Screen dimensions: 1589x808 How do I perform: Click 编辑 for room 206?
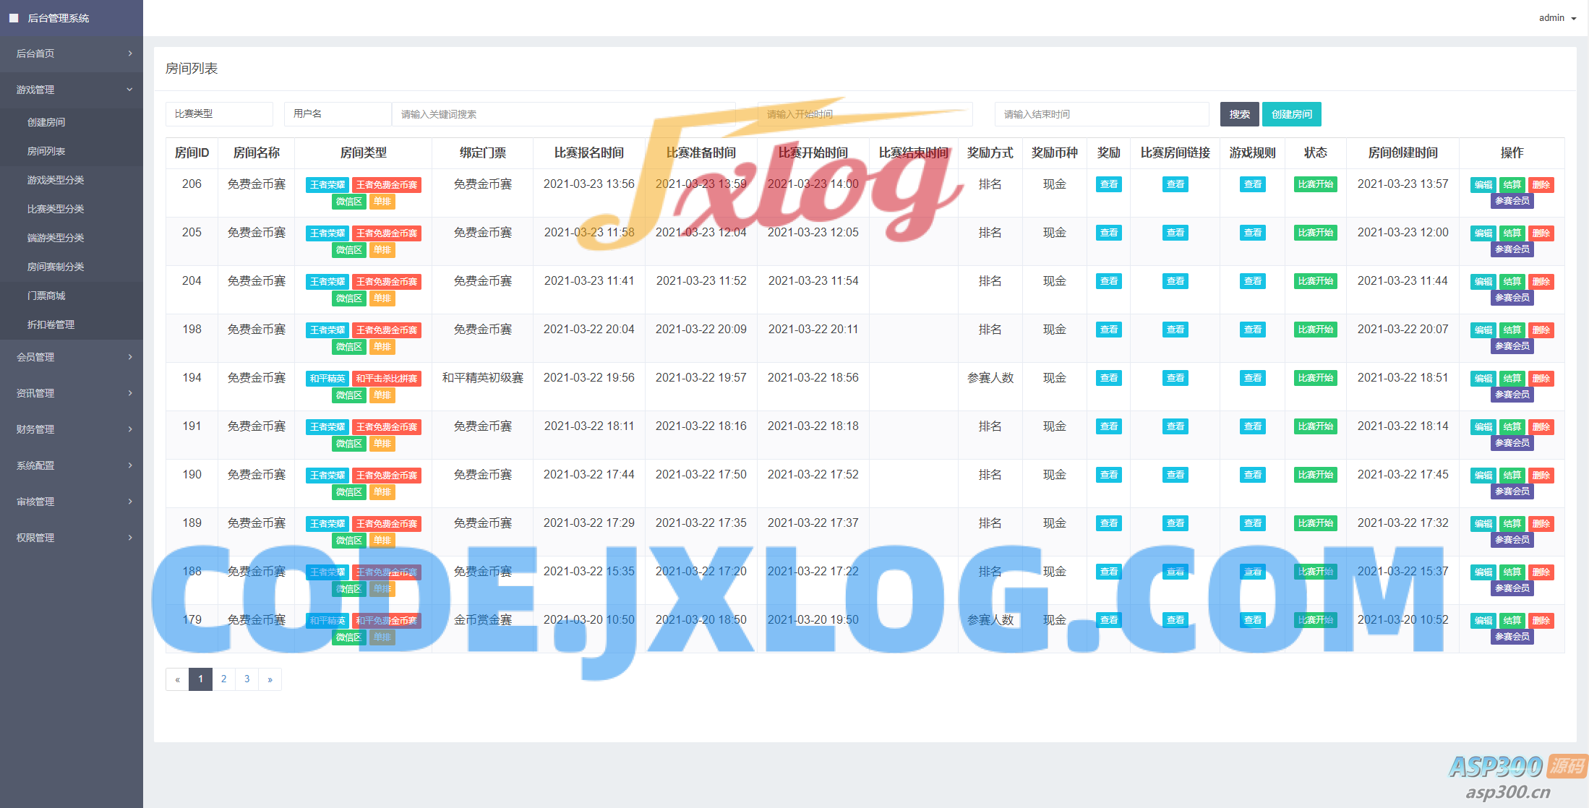tap(1483, 185)
